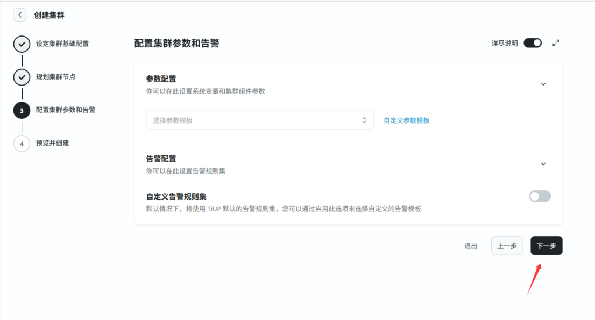Click the fullscreen expand arrows icon

(556, 43)
